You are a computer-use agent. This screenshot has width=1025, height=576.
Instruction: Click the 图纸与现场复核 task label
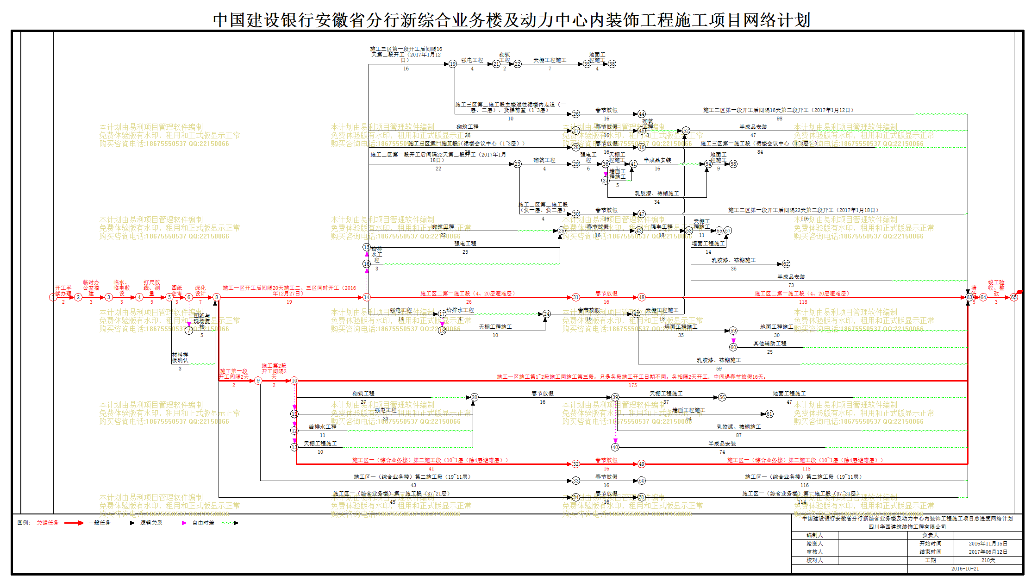pyautogui.click(x=202, y=321)
